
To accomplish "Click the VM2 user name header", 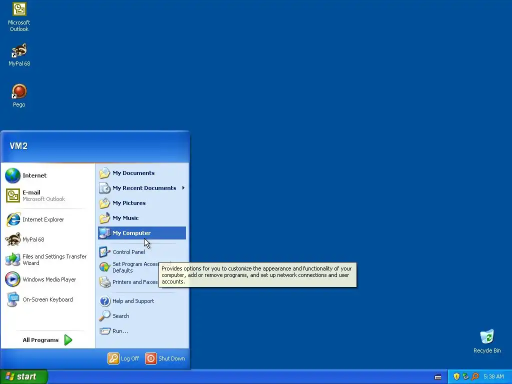I will coord(18,146).
